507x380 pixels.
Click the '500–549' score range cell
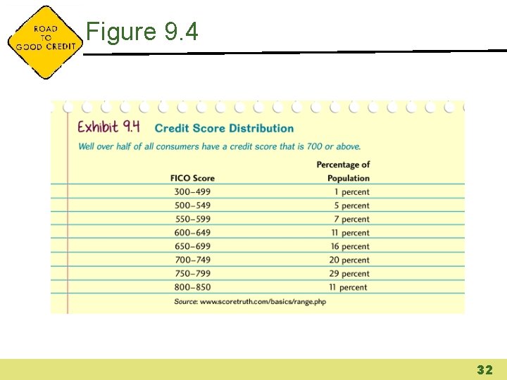(192, 205)
